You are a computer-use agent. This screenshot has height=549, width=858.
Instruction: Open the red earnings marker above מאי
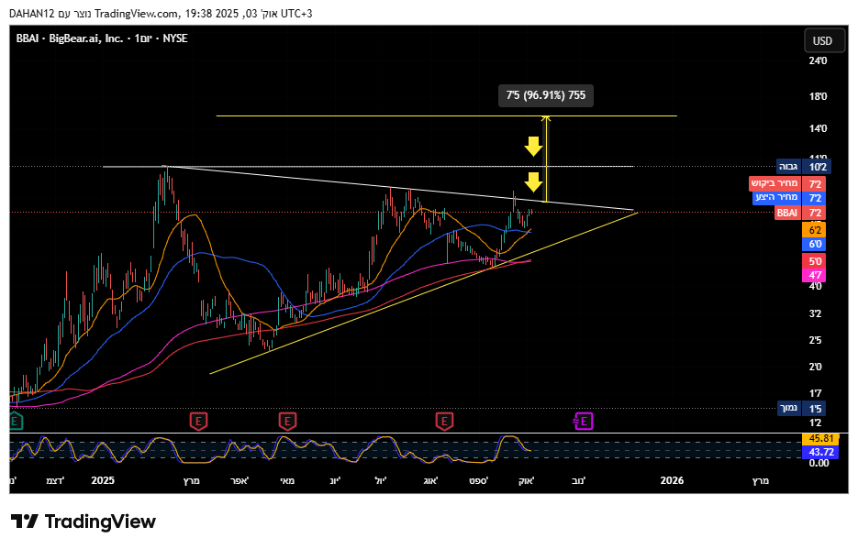287,422
